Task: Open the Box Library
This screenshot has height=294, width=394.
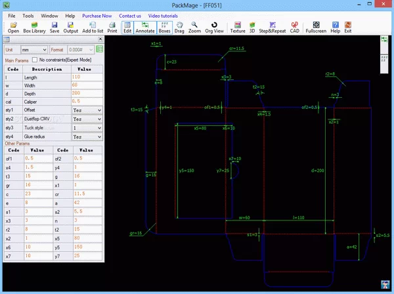Action: pyautogui.click(x=35, y=27)
